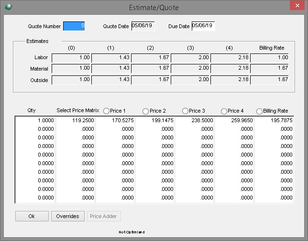This screenshot has width=308, height=241.
Task: Click Outside column (4) value 2.18
Action: [230, 80]
